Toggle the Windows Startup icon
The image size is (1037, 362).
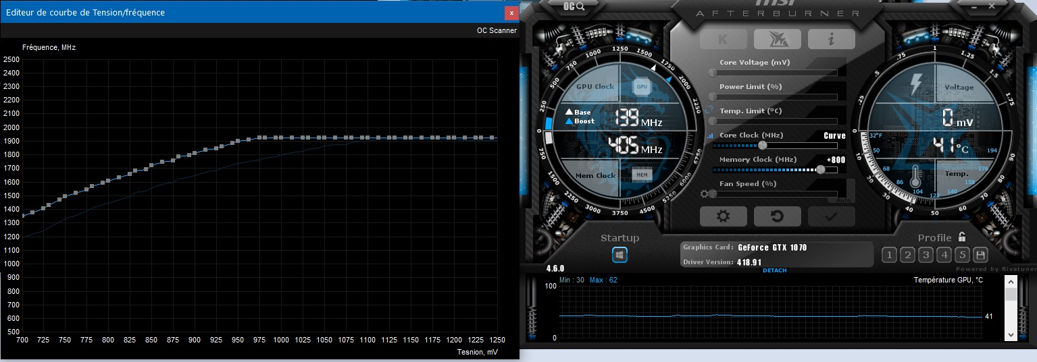(619, 255)
